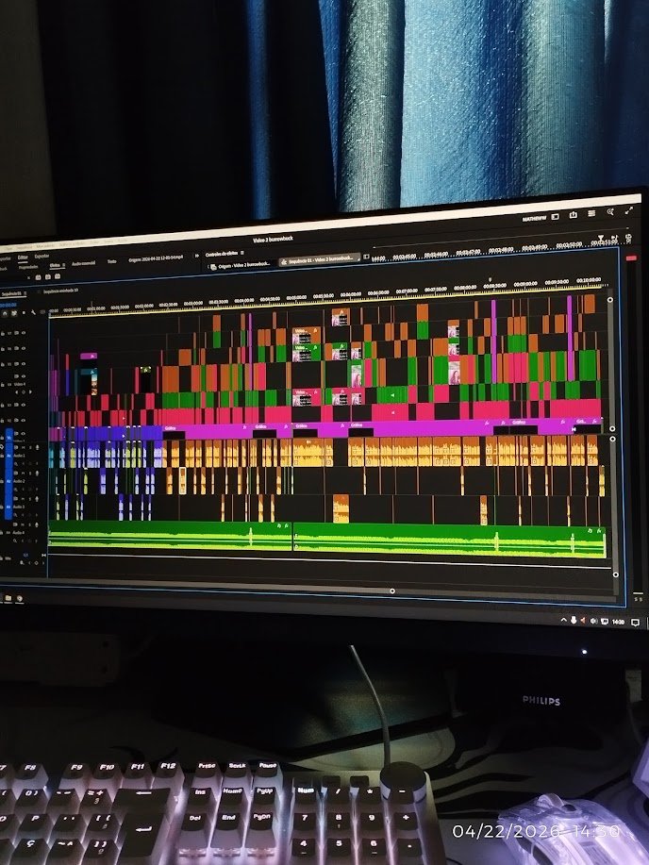Open the stacked-lines icon in top bar

pyautogui.click(x=591, y=213)
